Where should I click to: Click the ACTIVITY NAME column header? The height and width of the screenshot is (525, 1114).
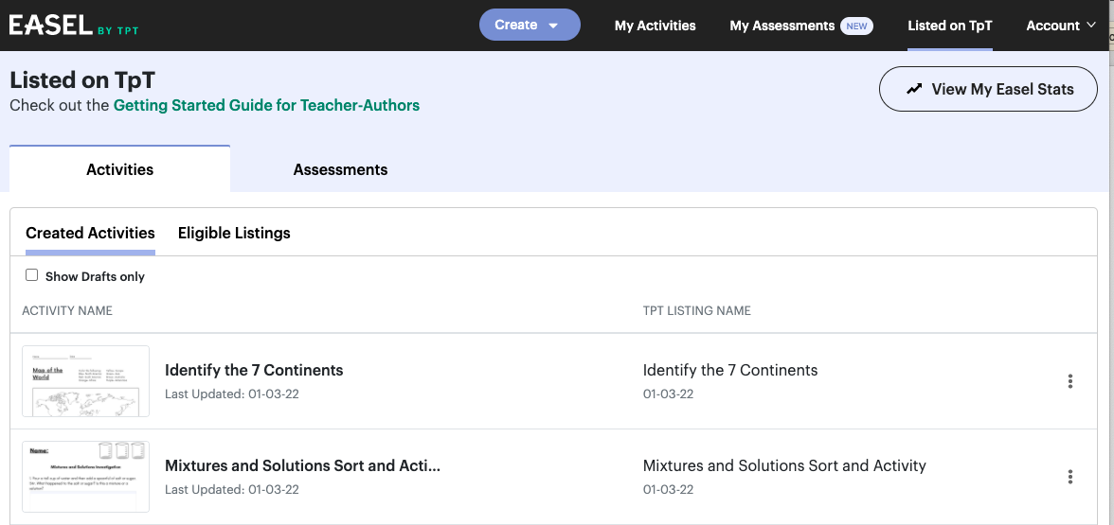(x=66, y=310)
